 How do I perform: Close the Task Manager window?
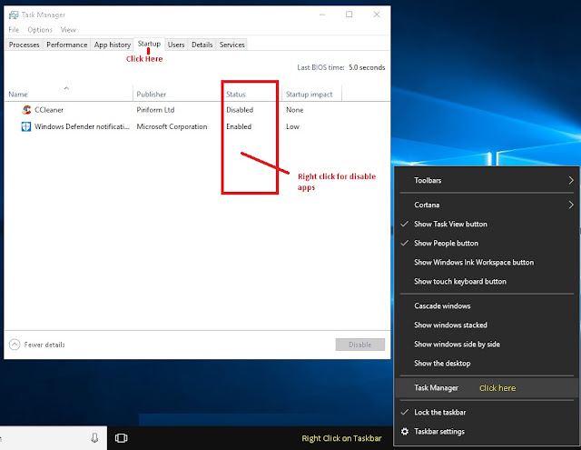[x=377, y=15]
